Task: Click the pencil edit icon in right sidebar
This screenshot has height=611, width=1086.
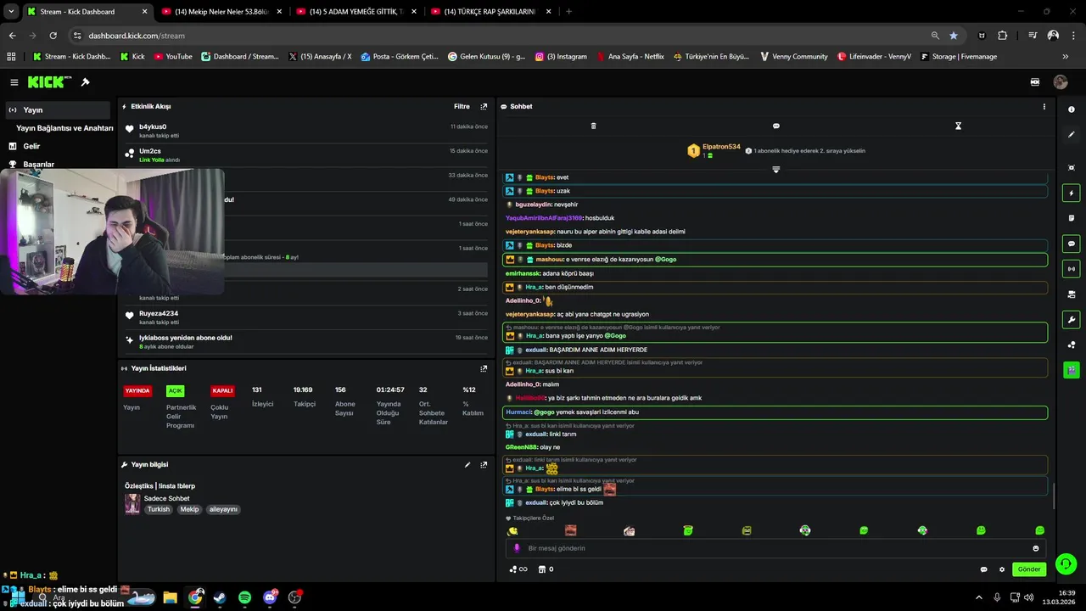Action: (x=1072, y=135)
